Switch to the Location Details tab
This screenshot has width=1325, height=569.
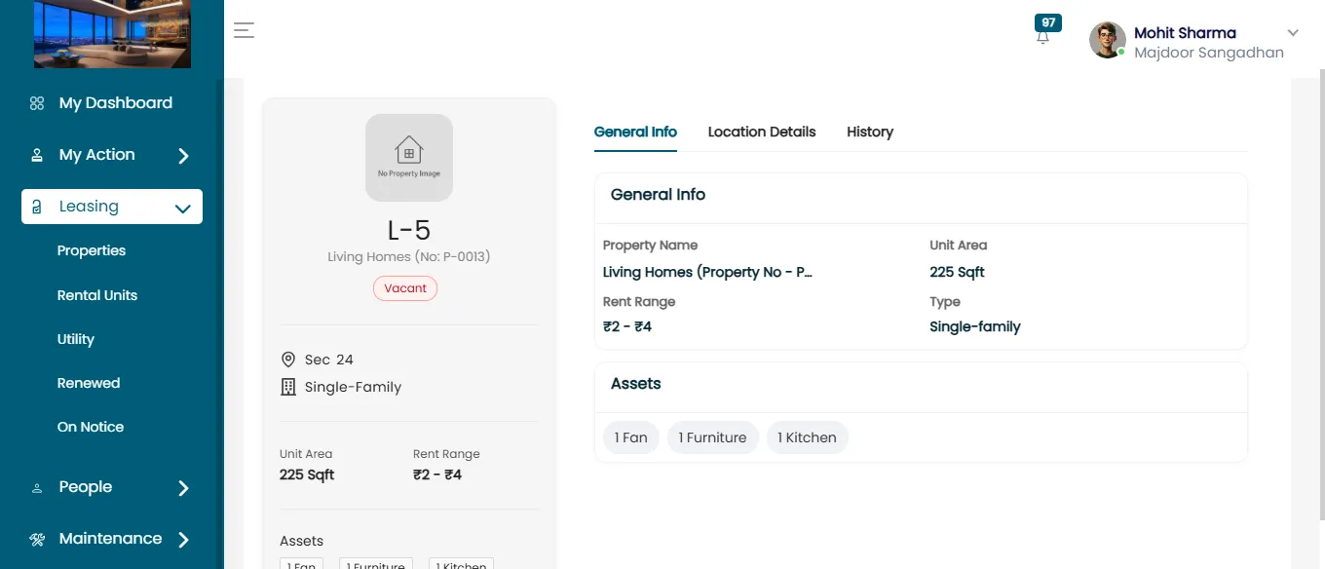coord(762,132)
